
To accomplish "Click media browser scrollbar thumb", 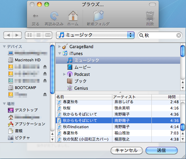I will [x=183, y=51].
